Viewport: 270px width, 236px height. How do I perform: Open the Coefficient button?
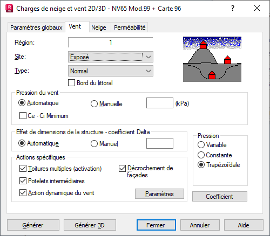(220, 197)
